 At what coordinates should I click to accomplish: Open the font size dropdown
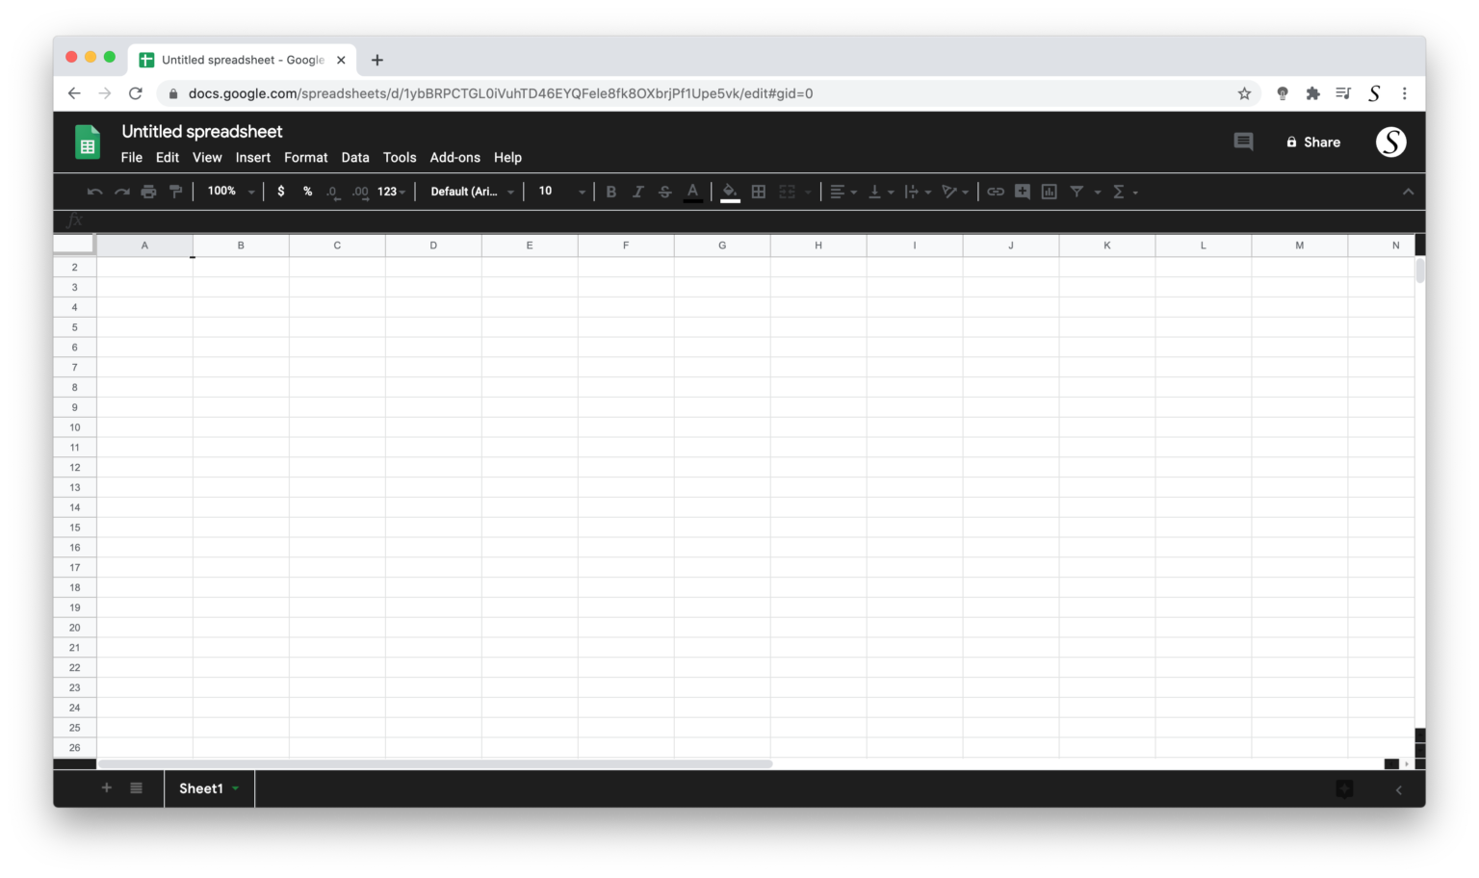[x=558, y=192]
